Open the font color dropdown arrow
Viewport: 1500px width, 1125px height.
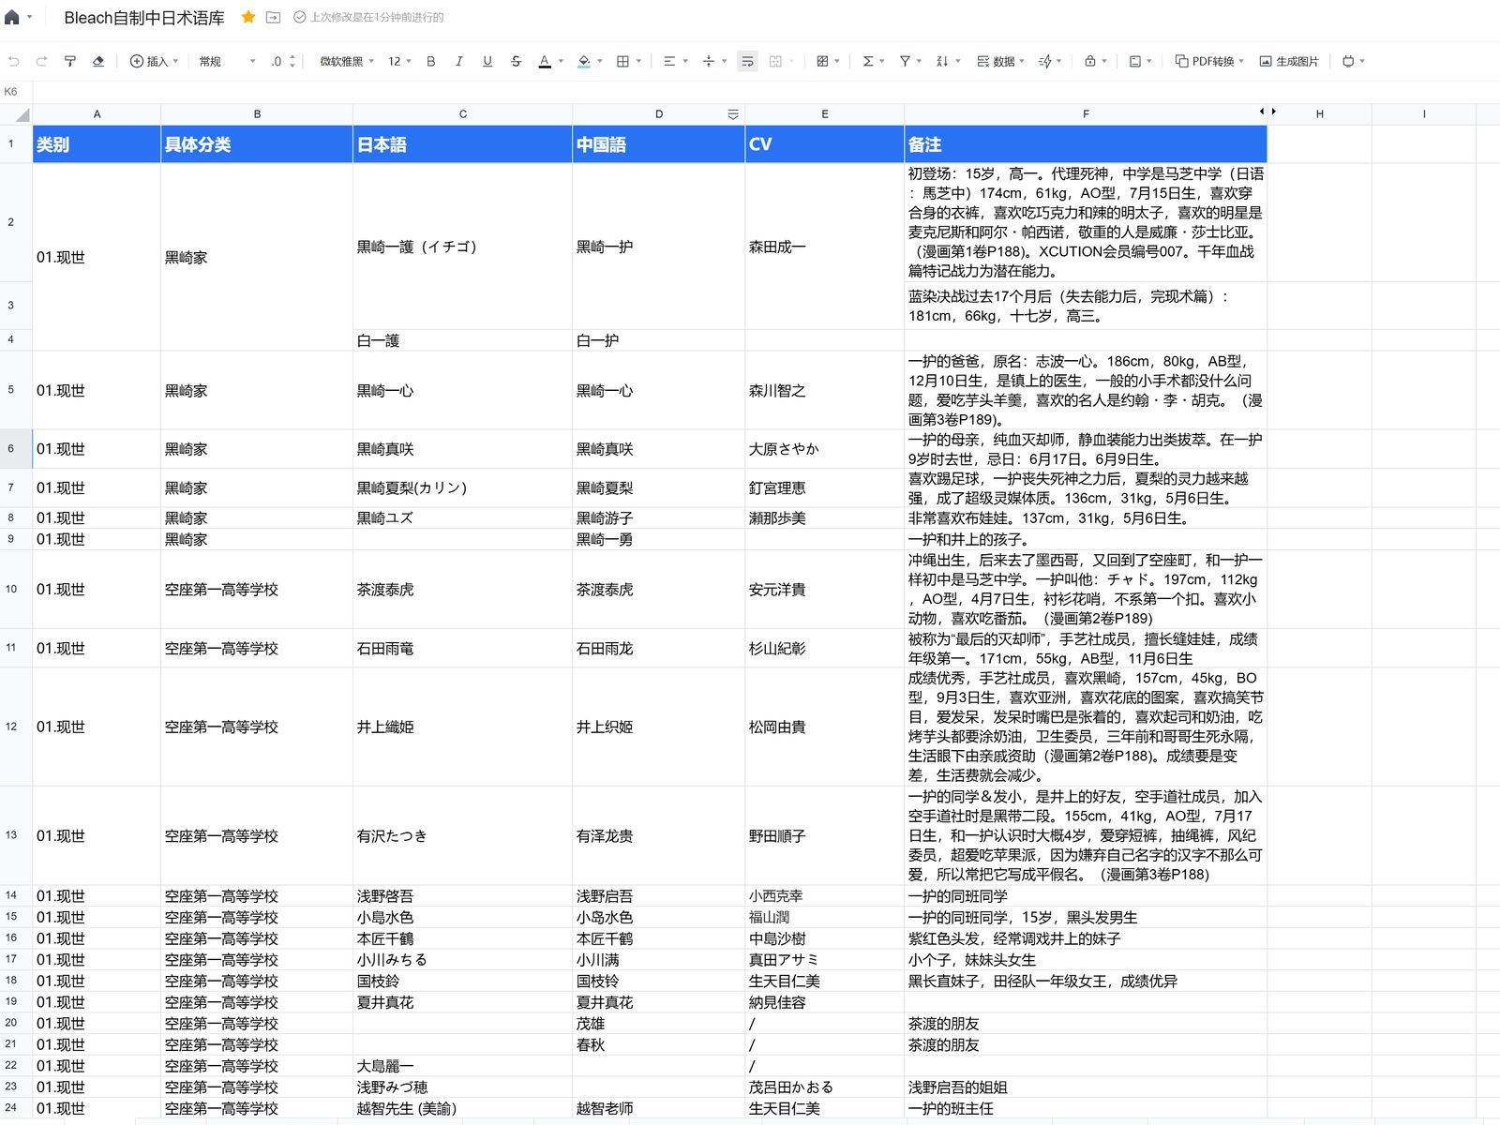(x=561, y=62)
